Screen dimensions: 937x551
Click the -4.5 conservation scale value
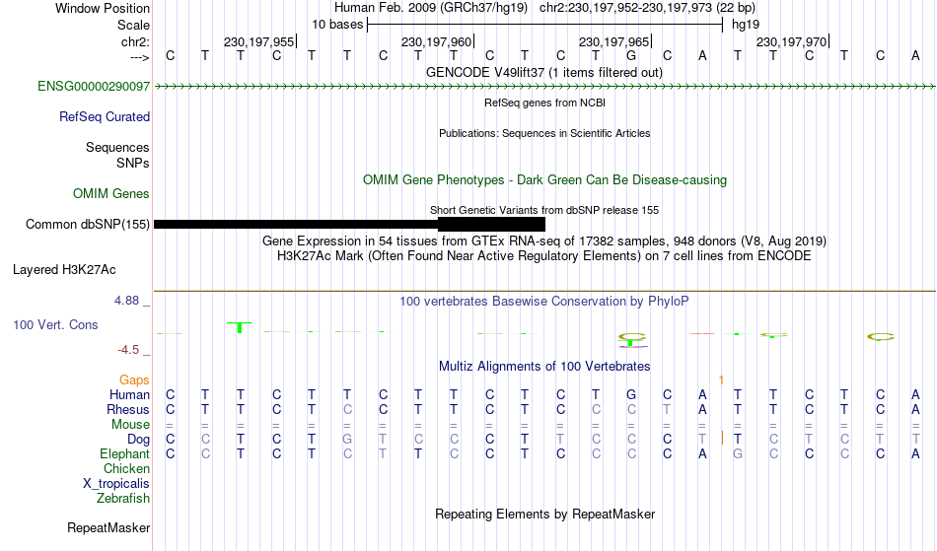coord(128,350)
